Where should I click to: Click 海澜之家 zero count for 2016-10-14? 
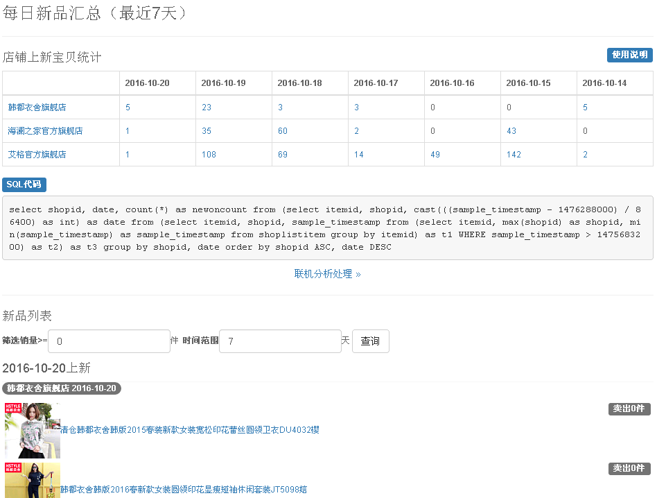pyautogui.click(x=586, y=131)
